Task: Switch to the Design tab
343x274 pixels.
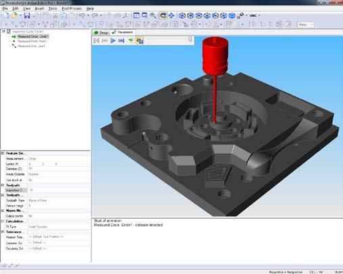Action: (x=101, y=32)
